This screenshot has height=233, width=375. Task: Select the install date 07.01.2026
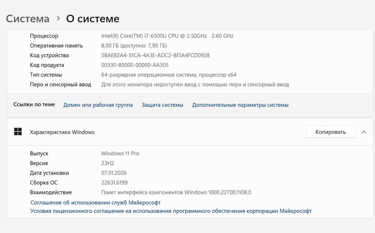(x=114, y=173)
